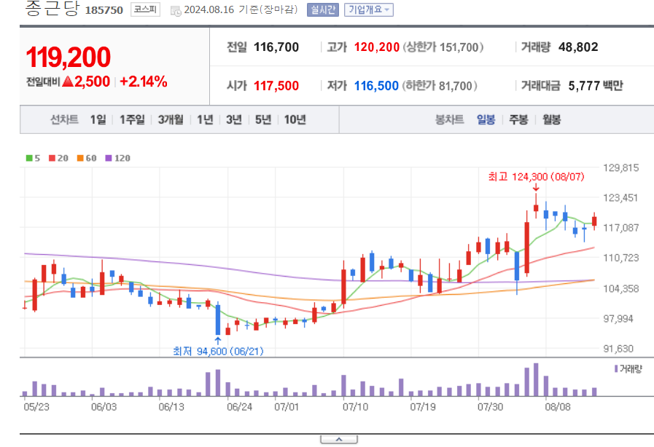Screen dimensions: 654x447
Task: Click the orange 60-day moving average swatch
Action: (80, 158)
